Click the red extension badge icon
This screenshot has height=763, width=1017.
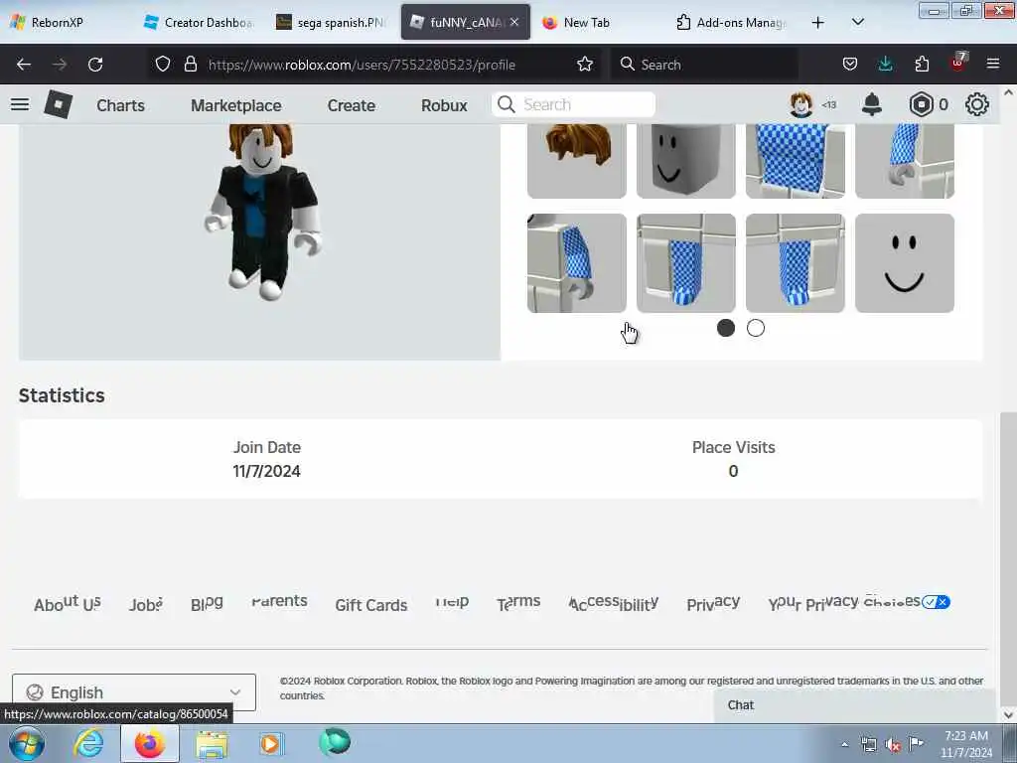click(x=958, y=63)
